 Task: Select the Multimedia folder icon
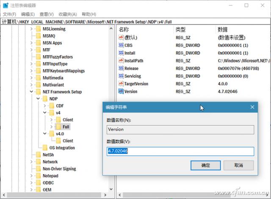38,78
